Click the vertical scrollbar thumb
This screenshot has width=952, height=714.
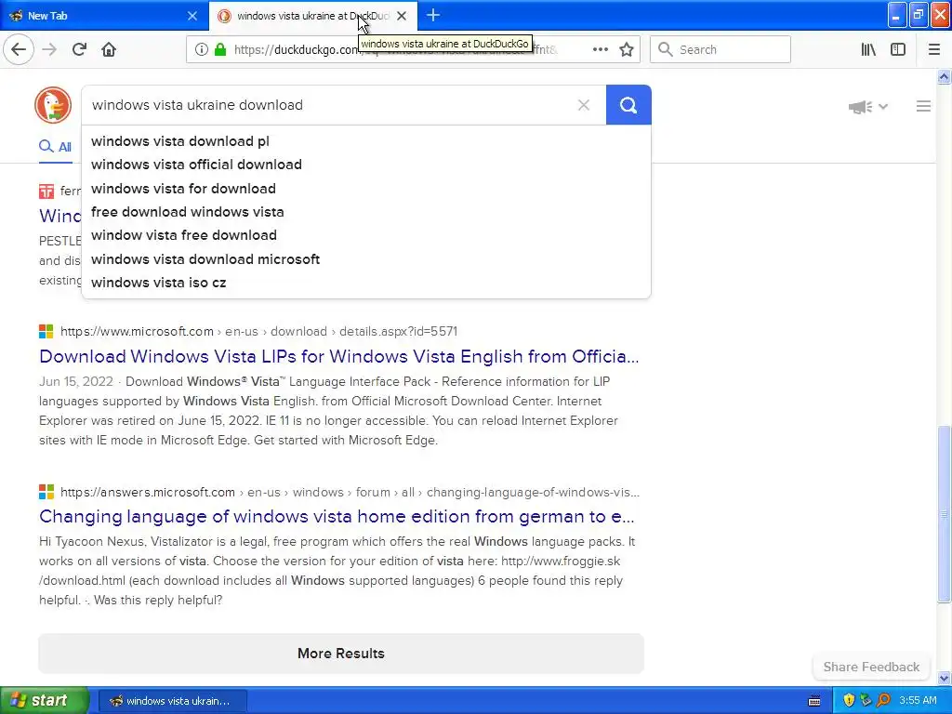tap(944, 514)
